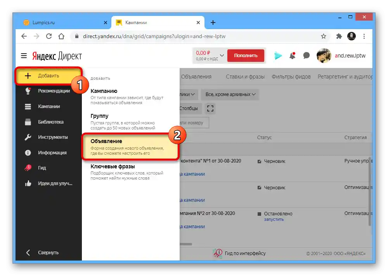The width and height of the screenshot is (388, 276).
Task: Click the horizontal scrollbar below table
Action: click(x=186, y=244)
